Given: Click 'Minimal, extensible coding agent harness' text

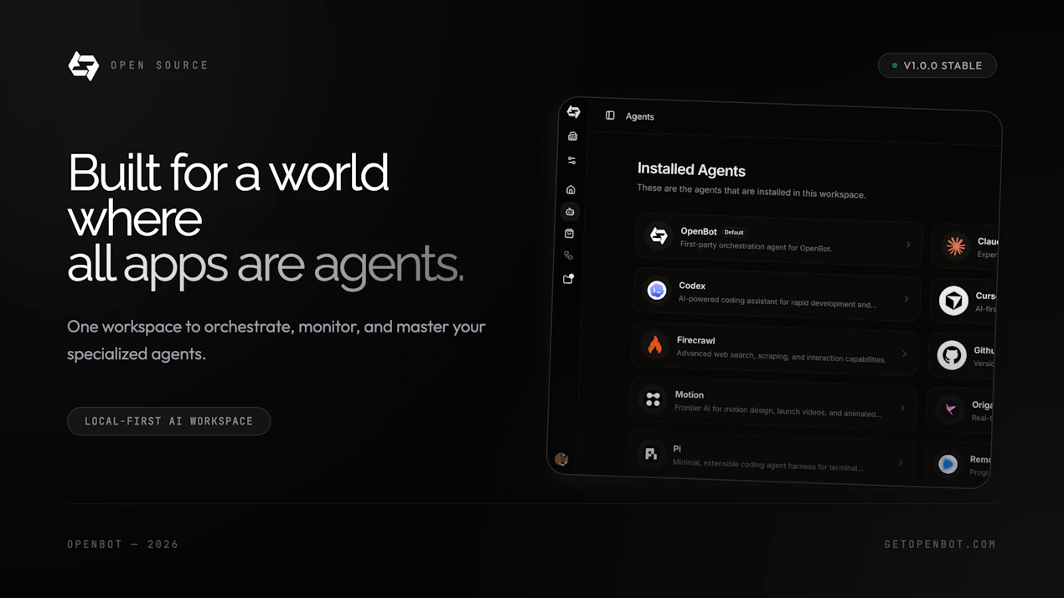Looking at the screenshot, I should click(x=768, y=466).
